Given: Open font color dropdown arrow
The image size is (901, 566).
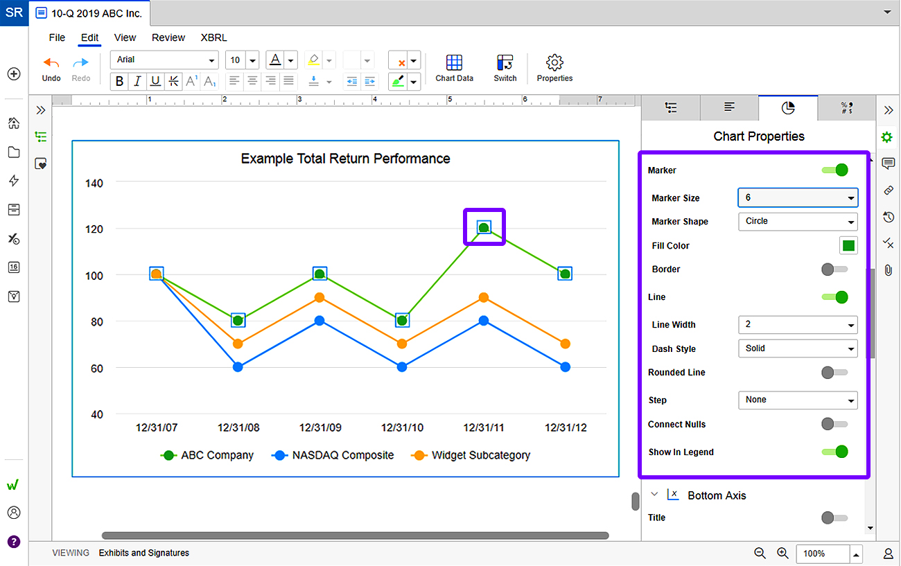Looking at the screenshot, I should tap(291, 60).
